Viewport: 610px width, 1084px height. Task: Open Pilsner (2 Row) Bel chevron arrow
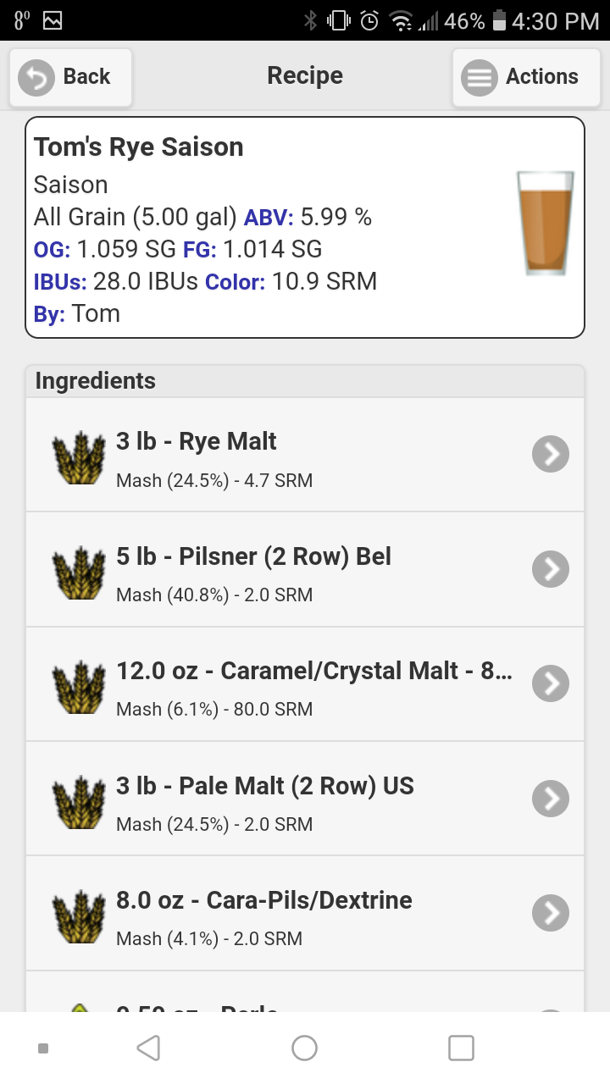(x=551, y=569)
